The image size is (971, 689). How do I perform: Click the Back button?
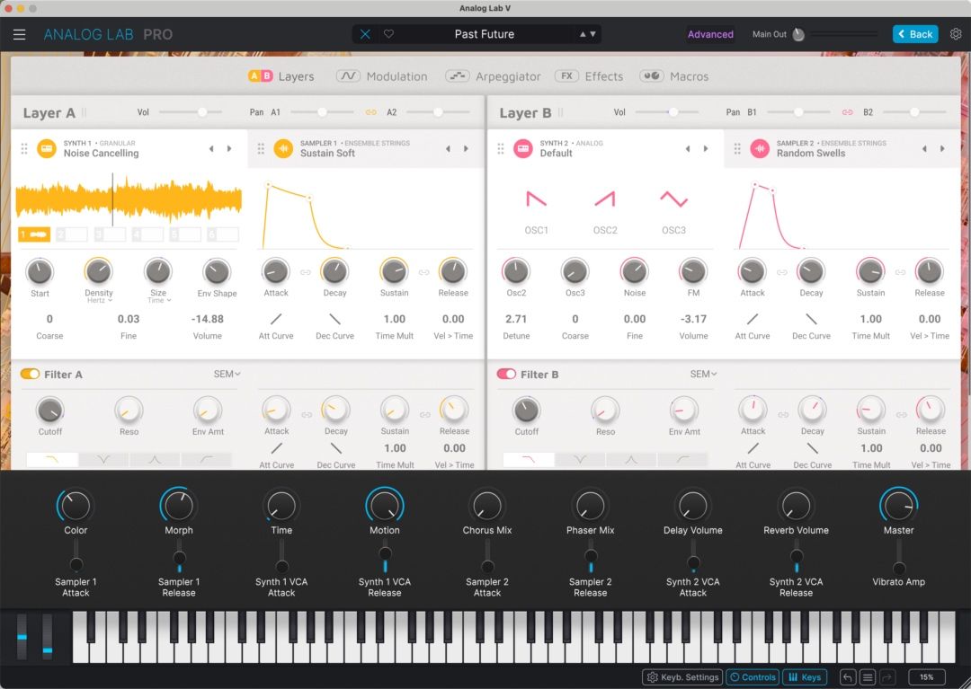(x=915, y=34)
